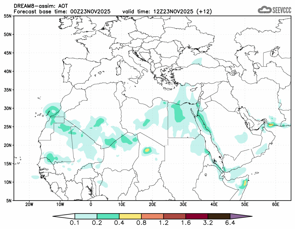Click the yellow AOT hotspot over Chad
This screenshot has height=229, width=295.
[x=147, y=151]
